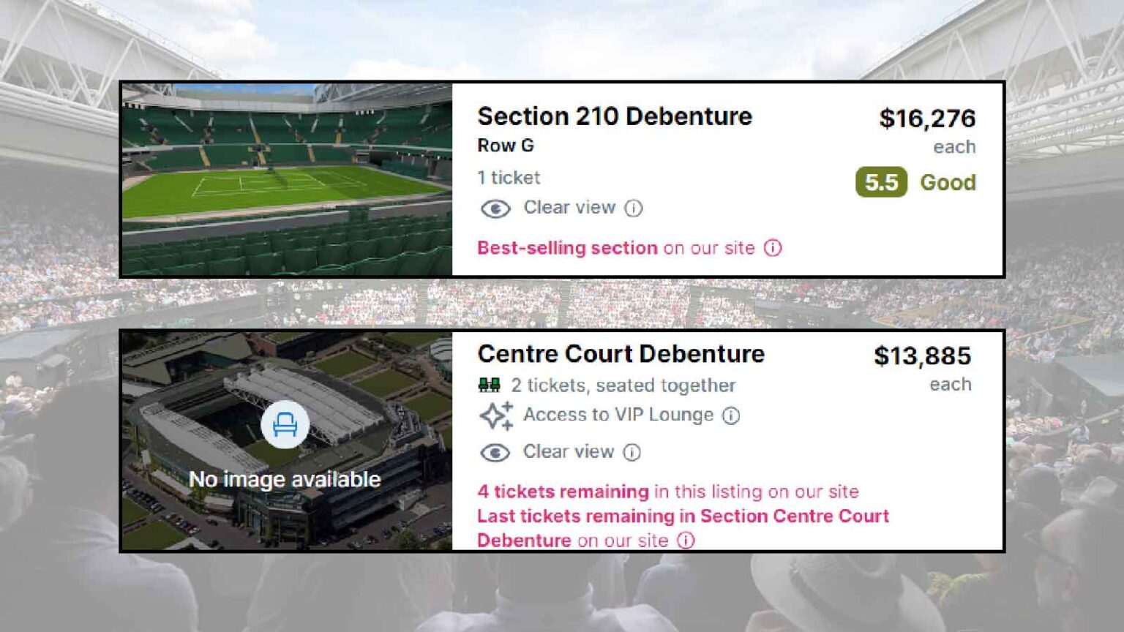Click the Clear view eye icon on Centre Court listing

[495, 452]
